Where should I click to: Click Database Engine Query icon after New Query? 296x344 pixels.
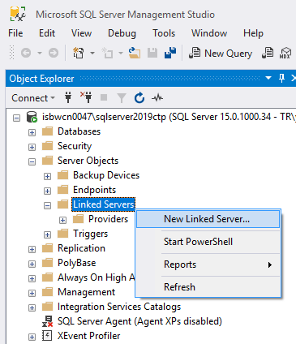(268, 53)
